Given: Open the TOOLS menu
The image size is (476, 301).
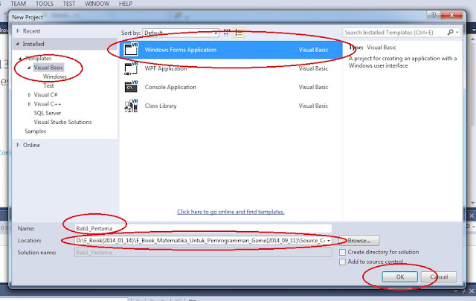Looking at the screenshot, I should tap(45, 4).
